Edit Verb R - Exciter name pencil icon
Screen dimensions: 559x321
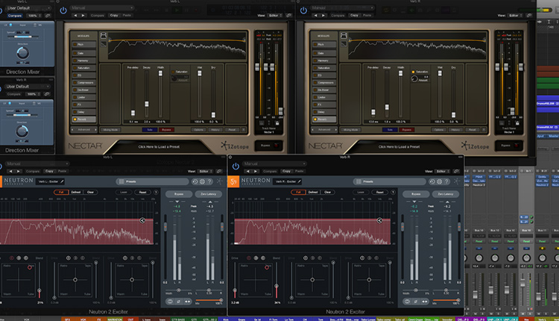(299, 181)
